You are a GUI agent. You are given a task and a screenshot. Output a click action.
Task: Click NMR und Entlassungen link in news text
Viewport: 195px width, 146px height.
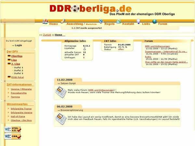(101, 90)
